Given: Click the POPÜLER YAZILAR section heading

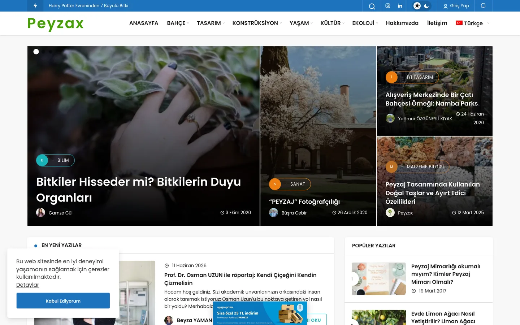Looking at the screenshot, I should point(374,246).
